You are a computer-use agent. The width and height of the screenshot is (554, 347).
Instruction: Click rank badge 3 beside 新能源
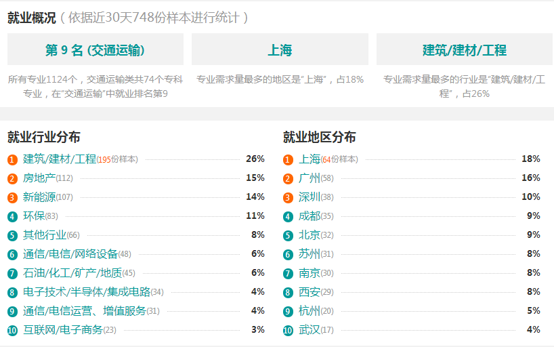point(12,198)
